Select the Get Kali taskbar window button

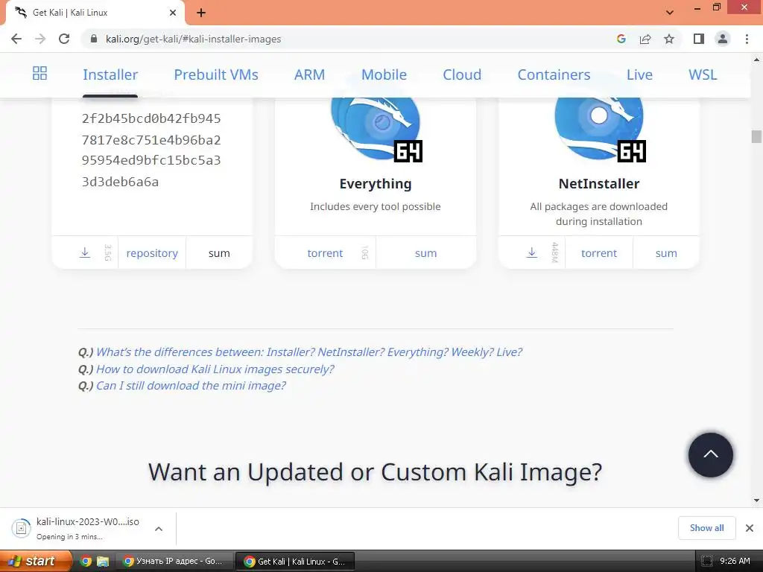[x=295, y=561]
